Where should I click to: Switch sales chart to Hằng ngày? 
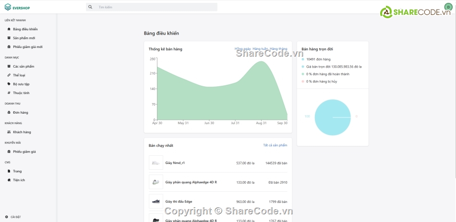243,49
